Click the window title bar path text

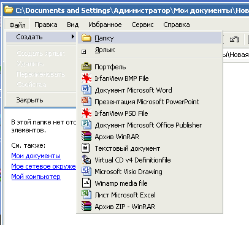pos(132,10)
